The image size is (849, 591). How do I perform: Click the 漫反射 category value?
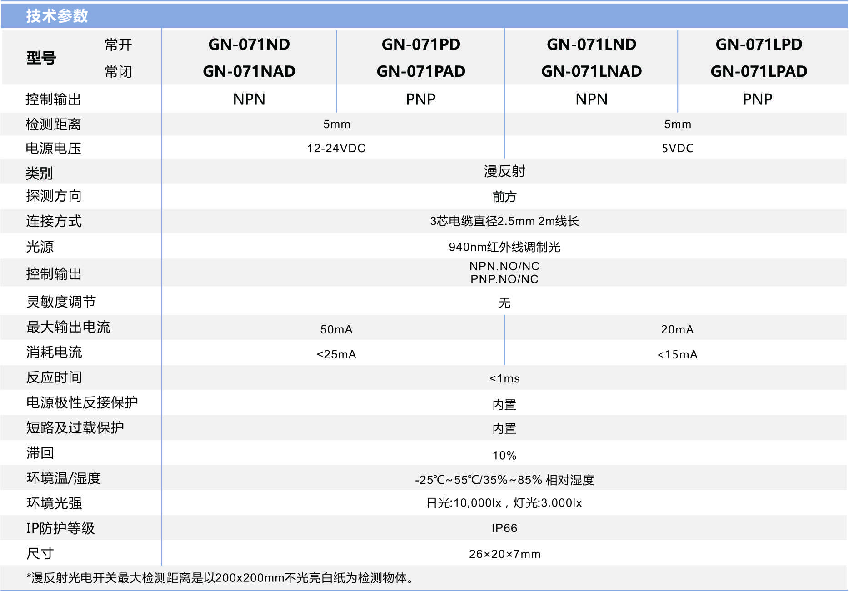coord(504,172)
